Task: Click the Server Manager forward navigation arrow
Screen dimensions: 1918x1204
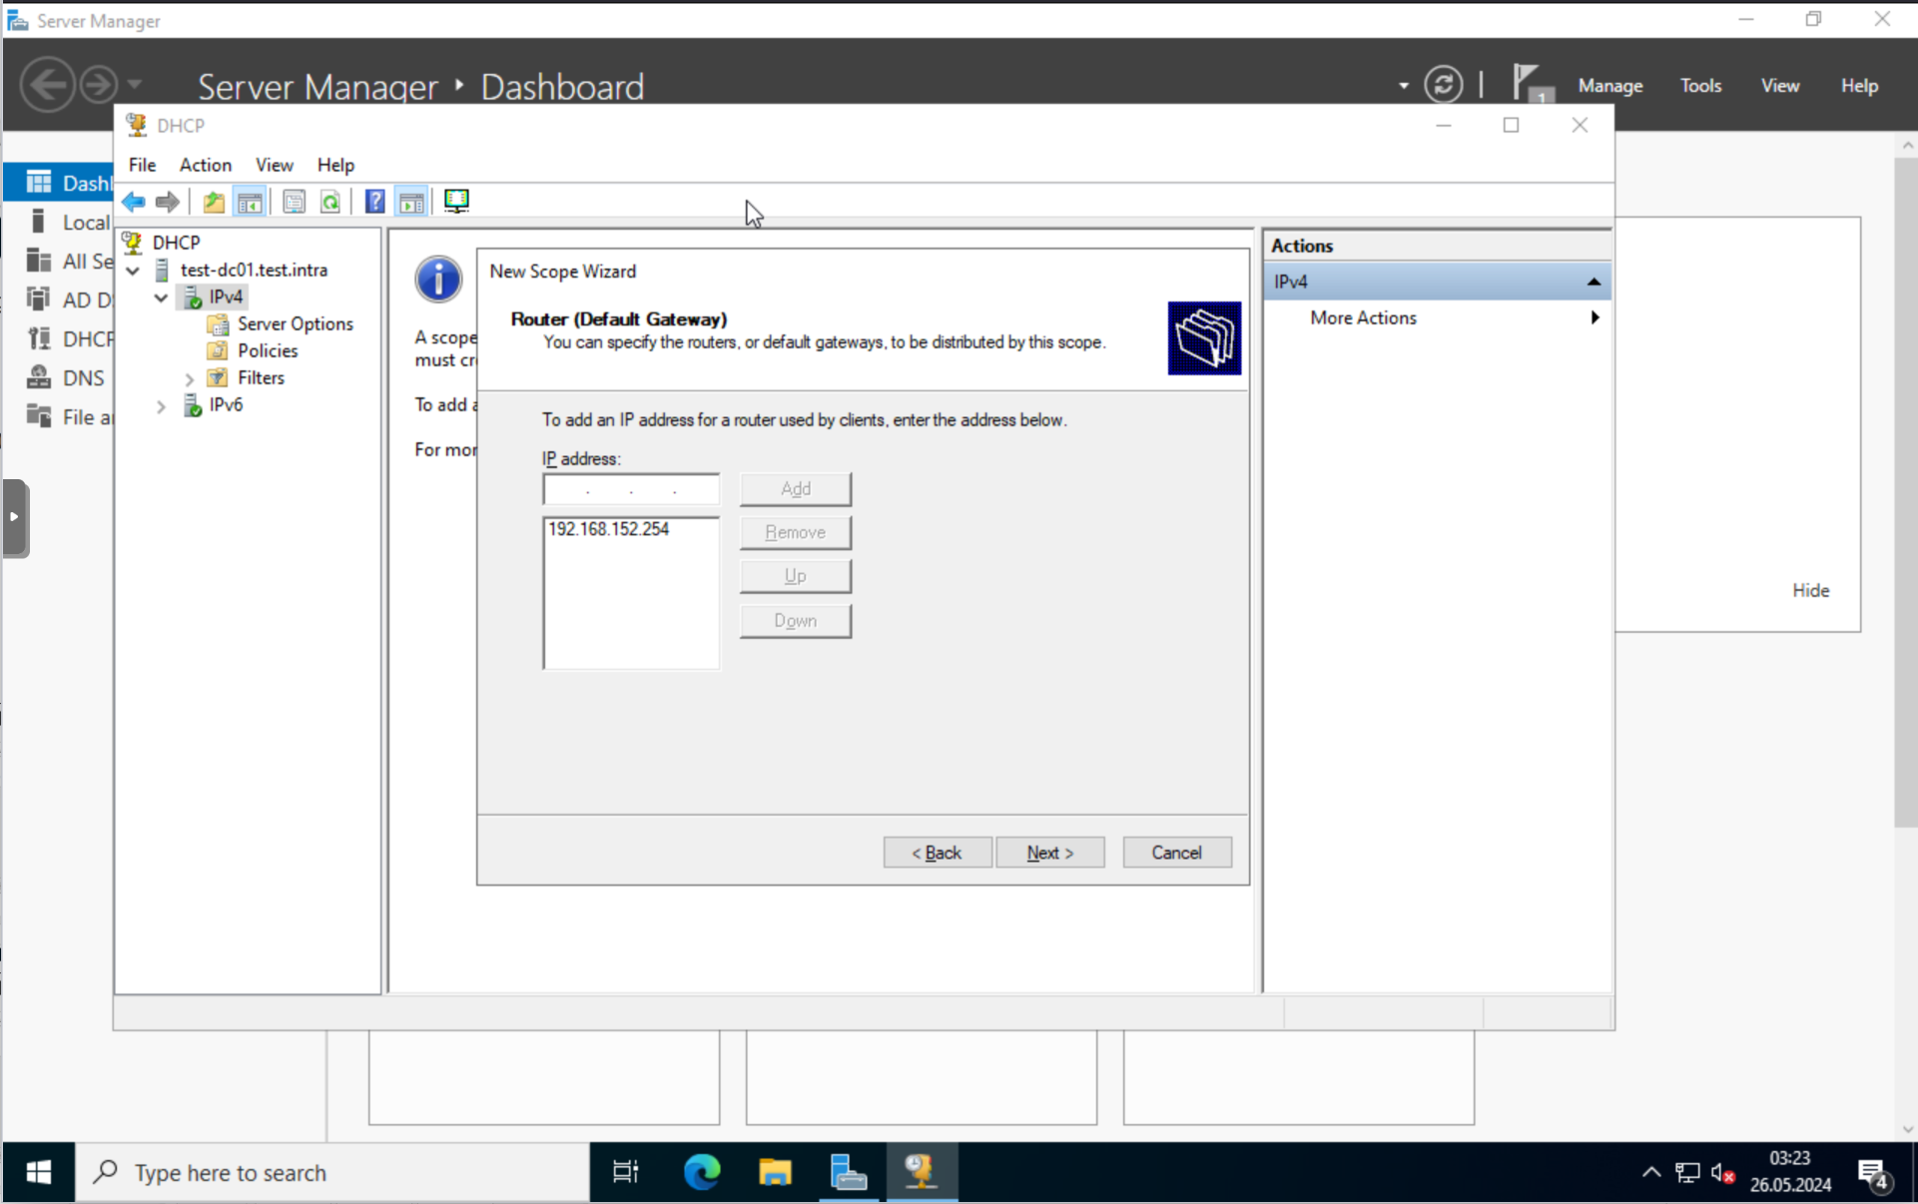Action: (99, 85)
